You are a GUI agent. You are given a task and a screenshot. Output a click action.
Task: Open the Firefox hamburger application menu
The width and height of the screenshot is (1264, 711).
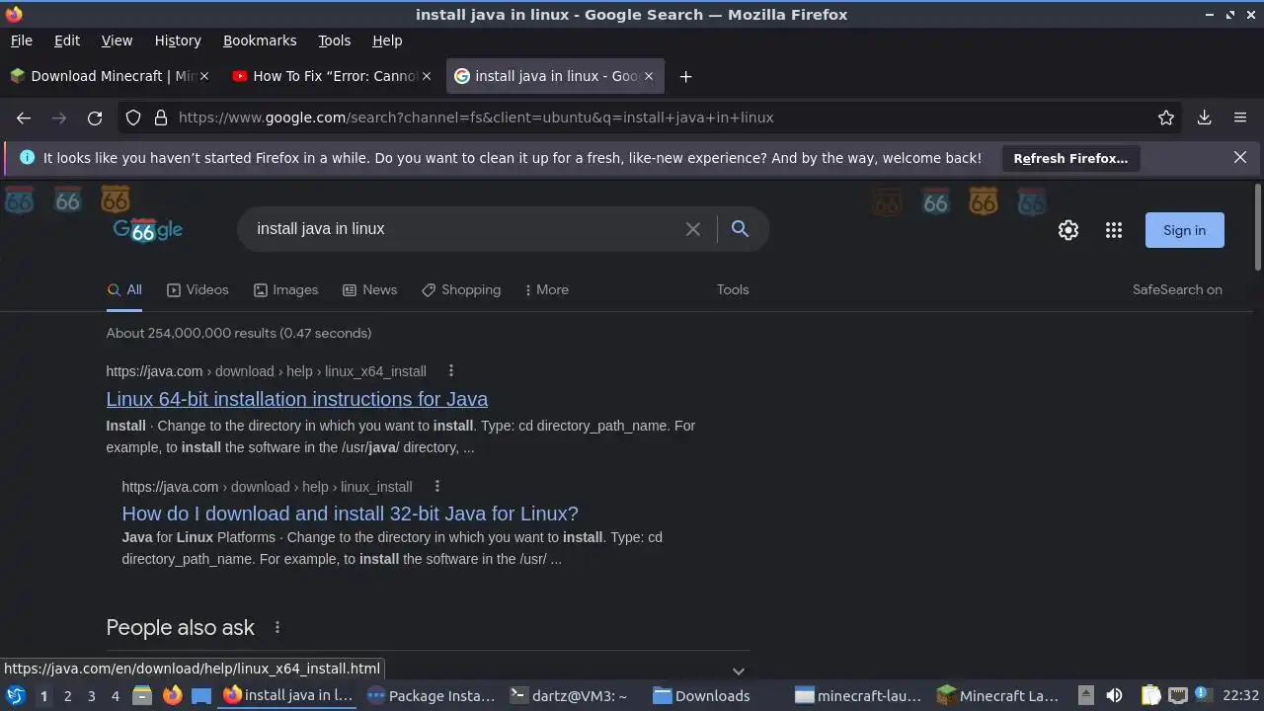pyautogui.click(x=1240, y=118)
